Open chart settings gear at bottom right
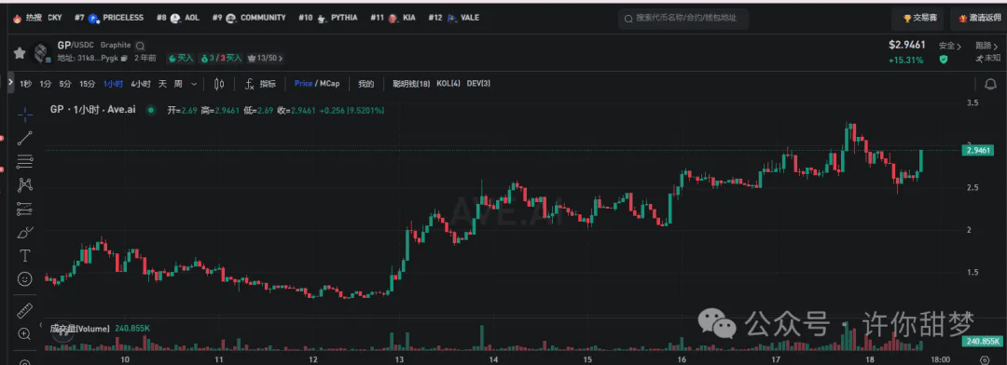This screenshot has width=1007, height=365. click(985, 359)
